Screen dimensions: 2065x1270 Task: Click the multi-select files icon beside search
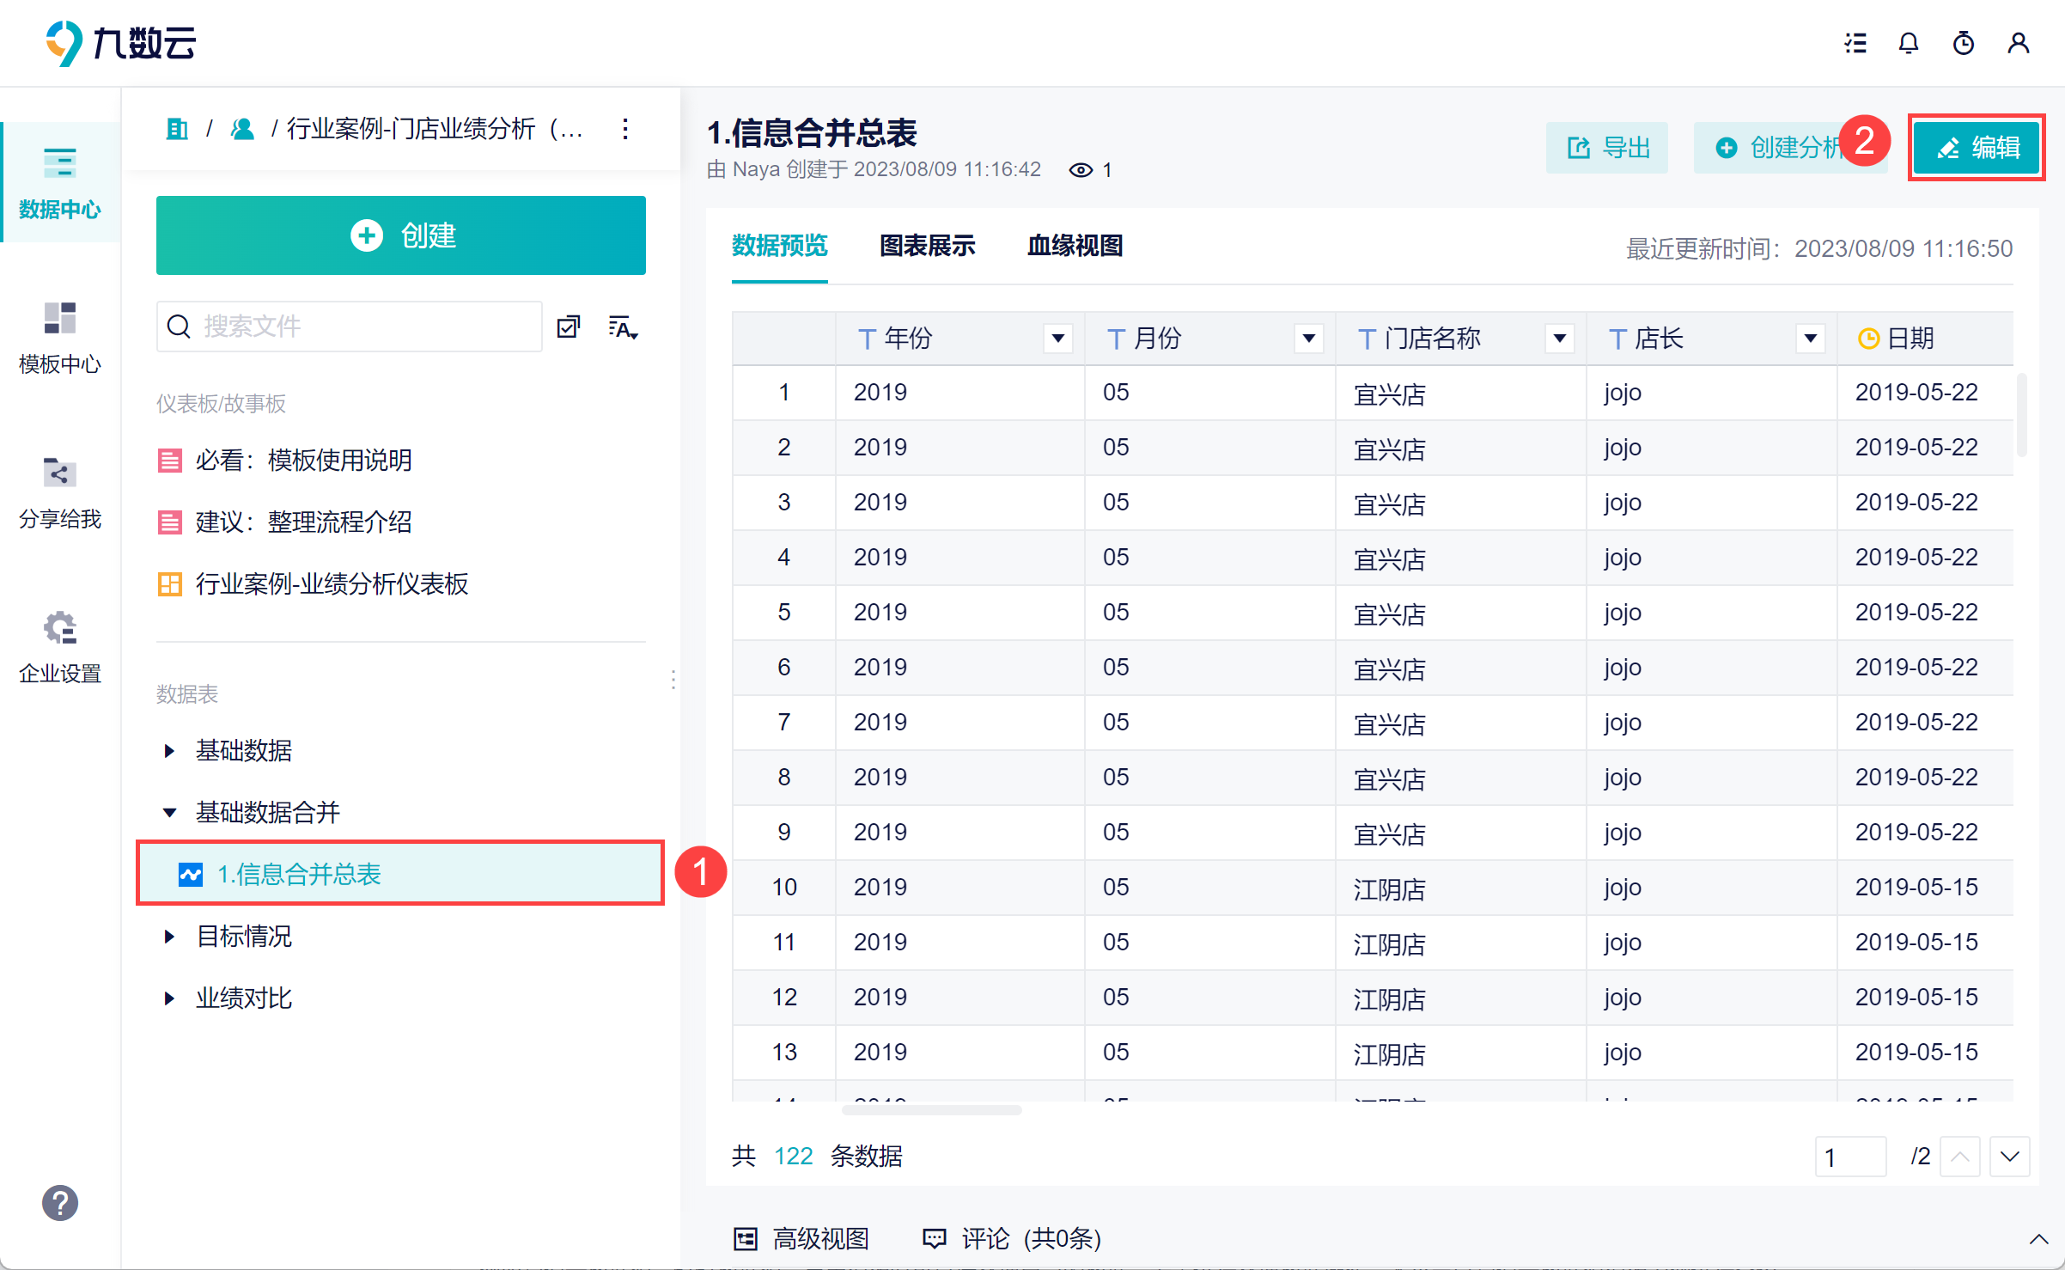[x=569, y=327]
